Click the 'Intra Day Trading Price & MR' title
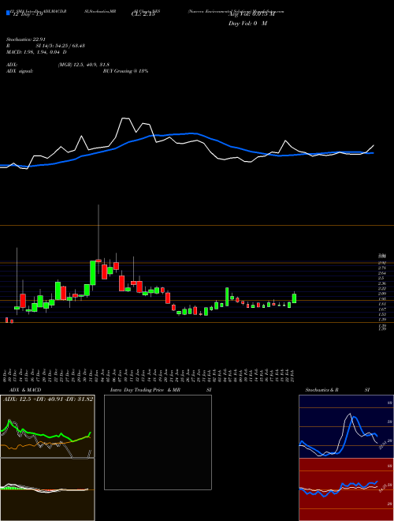Image resolution: width=394 pixels, height=521 pixels. [x=145, y=390]
